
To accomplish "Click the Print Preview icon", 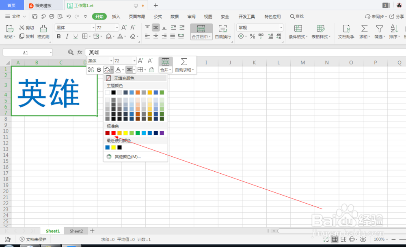I will pos(60,16).
